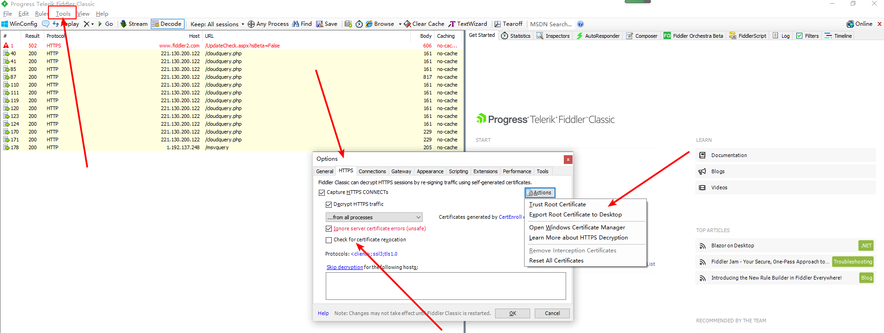This screenshot has height=333, width=884.
Task: Switch to Connections tab in Options
Action: coord(372,171)
